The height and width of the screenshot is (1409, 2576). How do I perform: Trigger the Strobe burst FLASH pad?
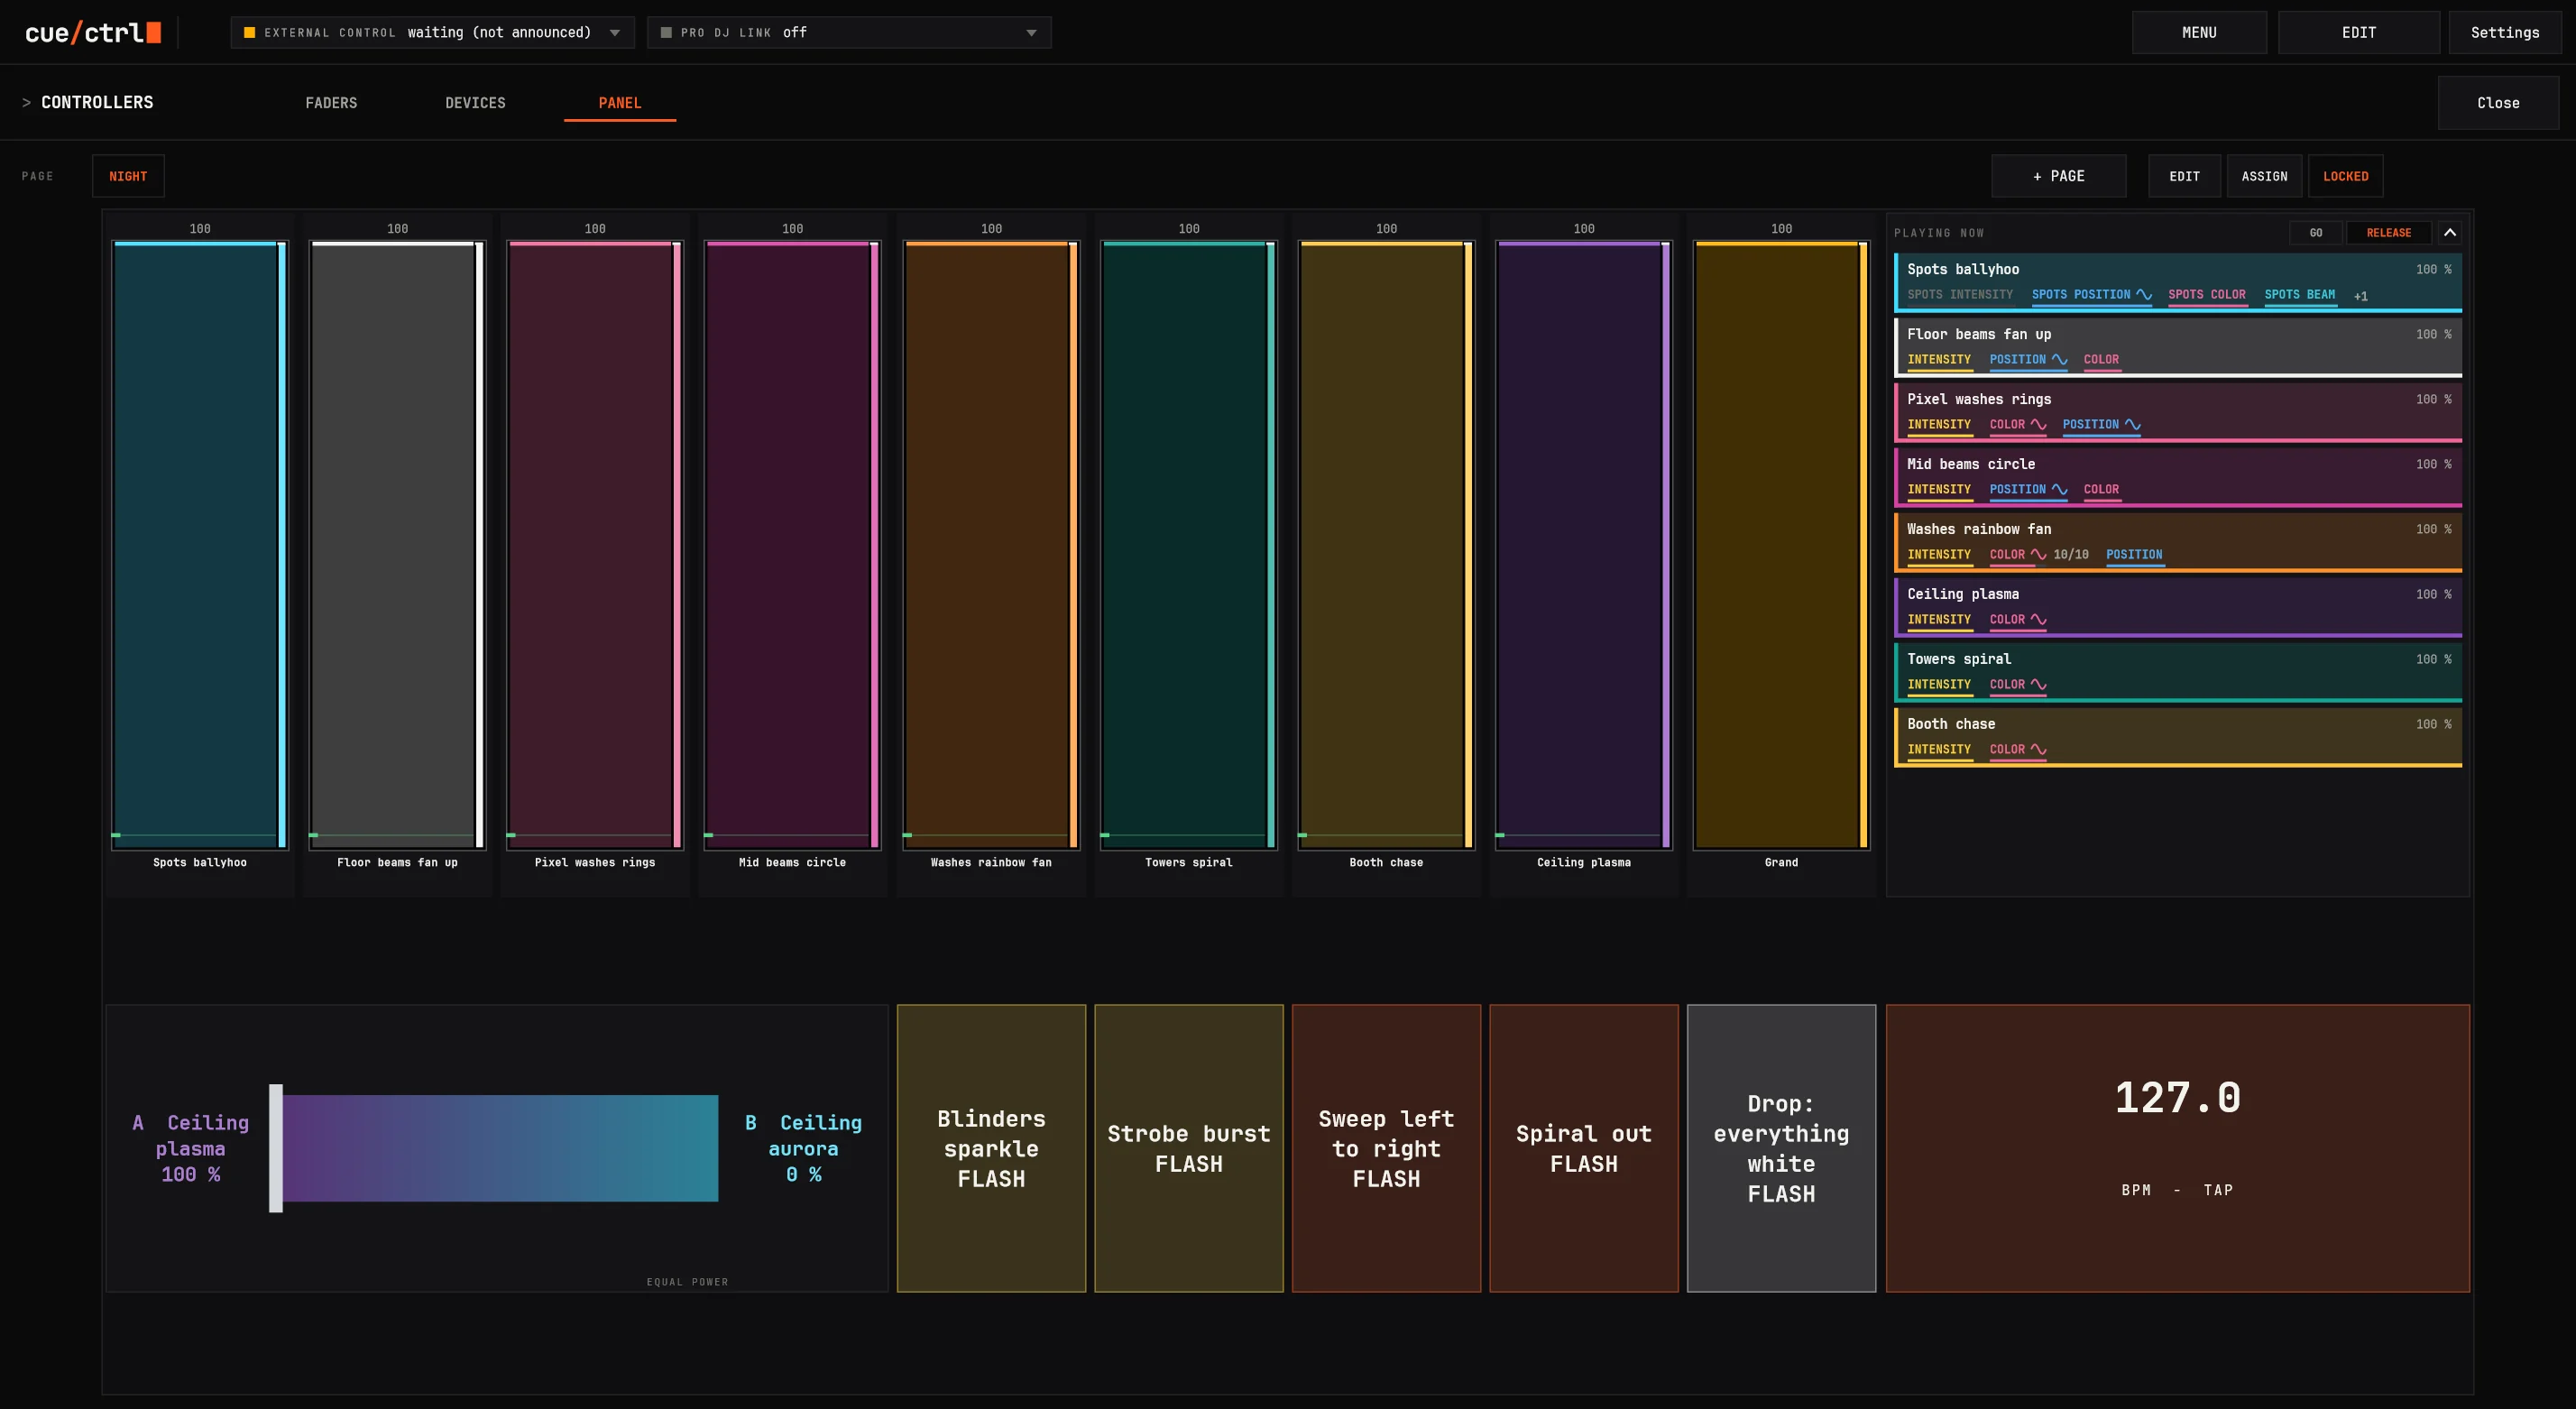pos(1188,1148)
